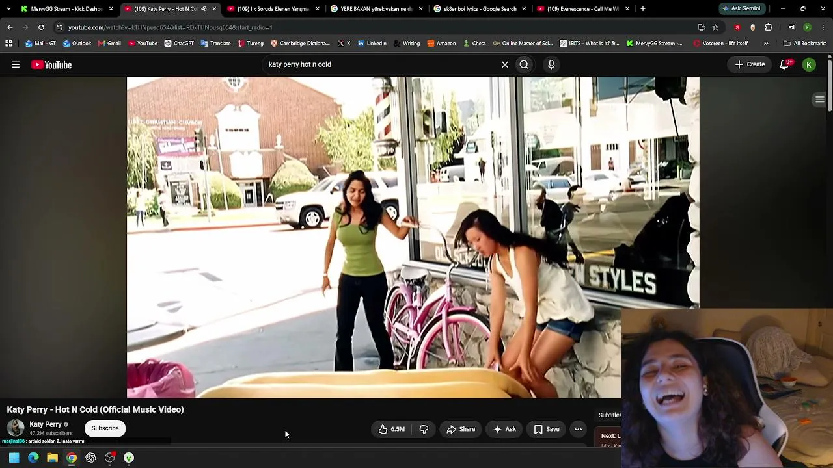833x468 pixels.
Task: Open the IELTS - What Is It? bookmark
Action: tap(590, 44)
